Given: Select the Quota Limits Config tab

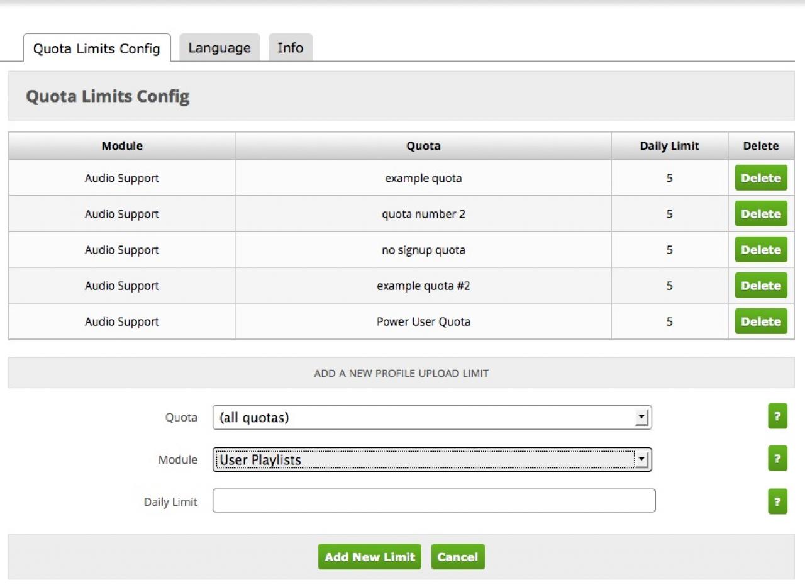Looking at the screenshot, I should [x=97, y=48].
